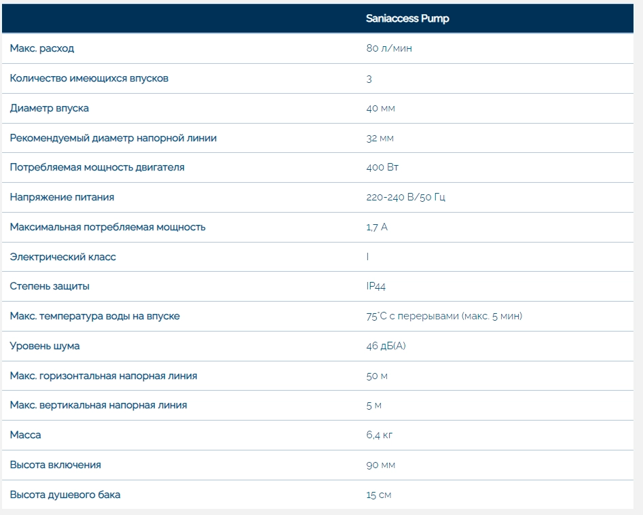Click the Напряжение питания row label
The image size is (643, 515).
62,197
